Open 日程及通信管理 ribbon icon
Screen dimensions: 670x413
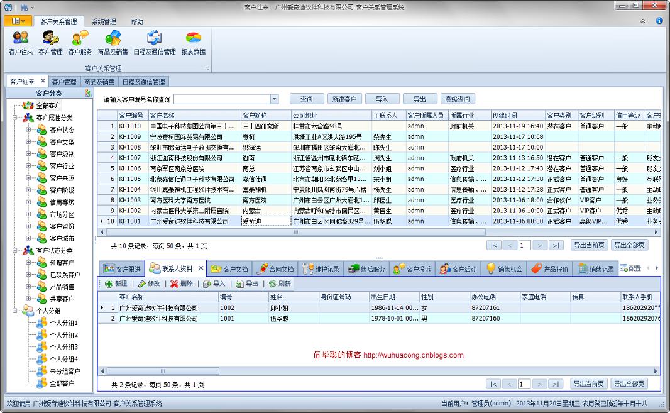154,43
